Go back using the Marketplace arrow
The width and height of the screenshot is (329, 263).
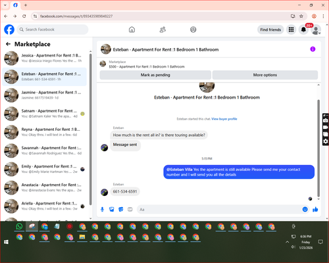point(8,44)
